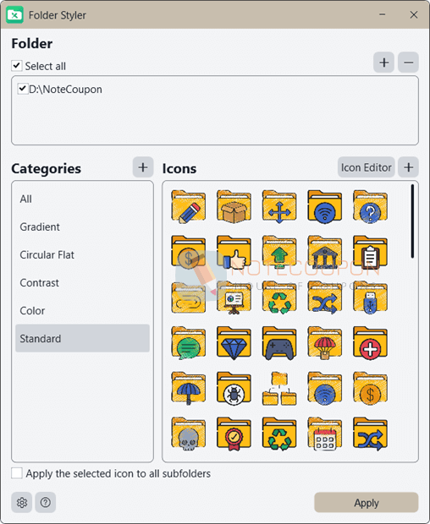Select the USB drive folder icon
The width and height of the screenshot is (430, 524).
click(371, 297)
